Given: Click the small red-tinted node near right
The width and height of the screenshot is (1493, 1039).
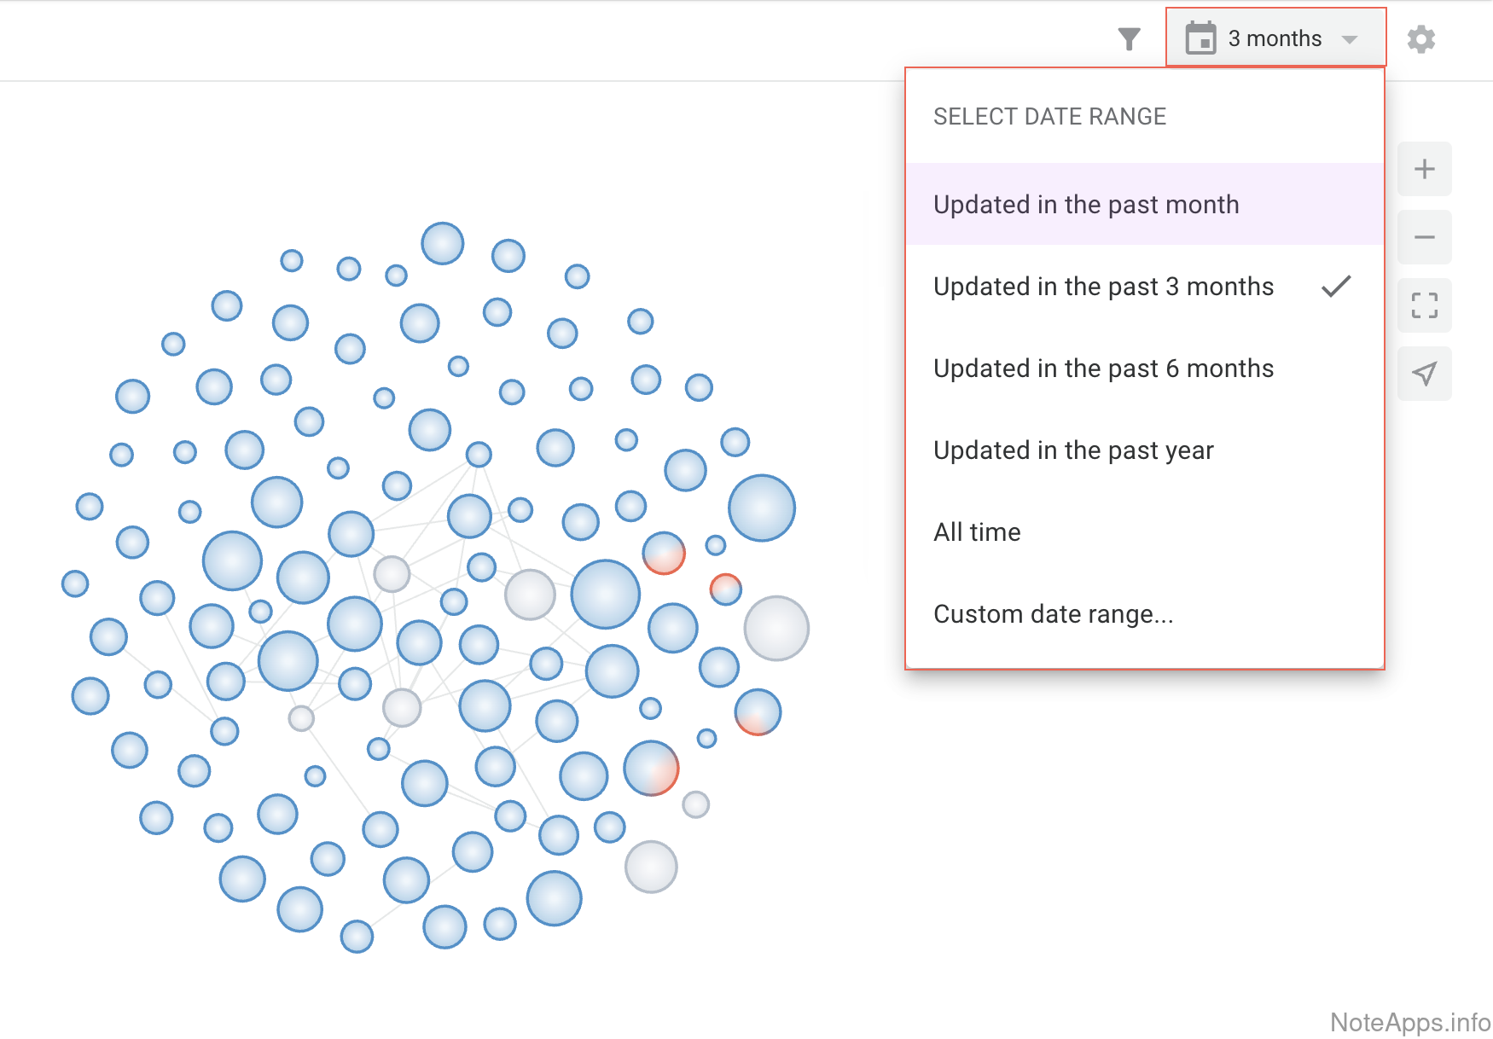Looking at the screenshot, I should click(x=726, y=589).
